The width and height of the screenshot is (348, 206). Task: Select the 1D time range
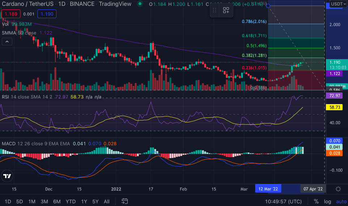click(x=8, y=201)
